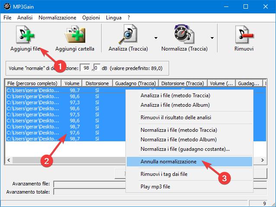The width and height of the screenshot is (276, 207).
Task: Click the truncated Guadag… column header
Action: (x=249, y=83)
